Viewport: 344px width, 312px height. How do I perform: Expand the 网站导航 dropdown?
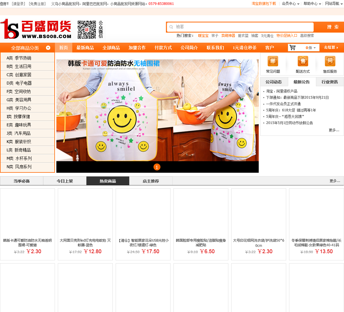tap(334, 3)
